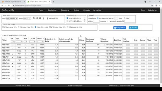Open the Chrome three-dot menu

[160, 6]
